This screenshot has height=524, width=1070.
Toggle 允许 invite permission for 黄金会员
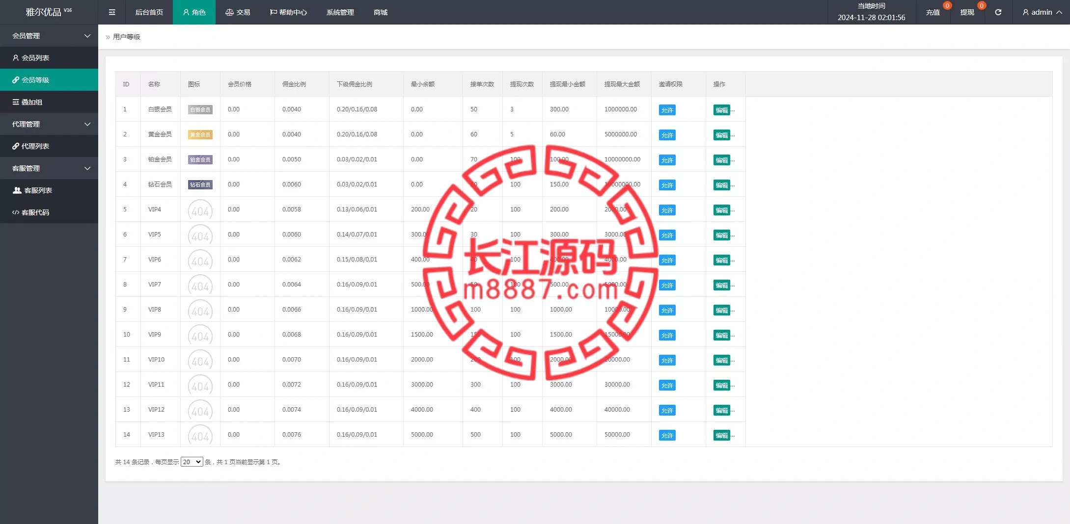click(667, 135)
